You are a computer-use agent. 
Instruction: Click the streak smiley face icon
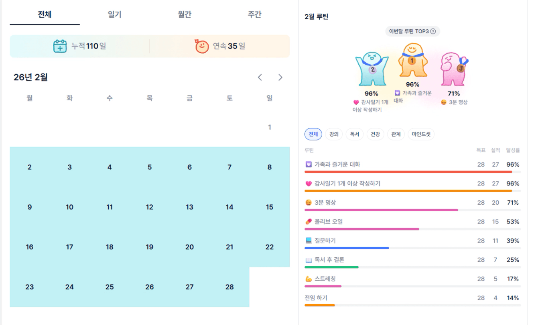(x=202, y=46)
